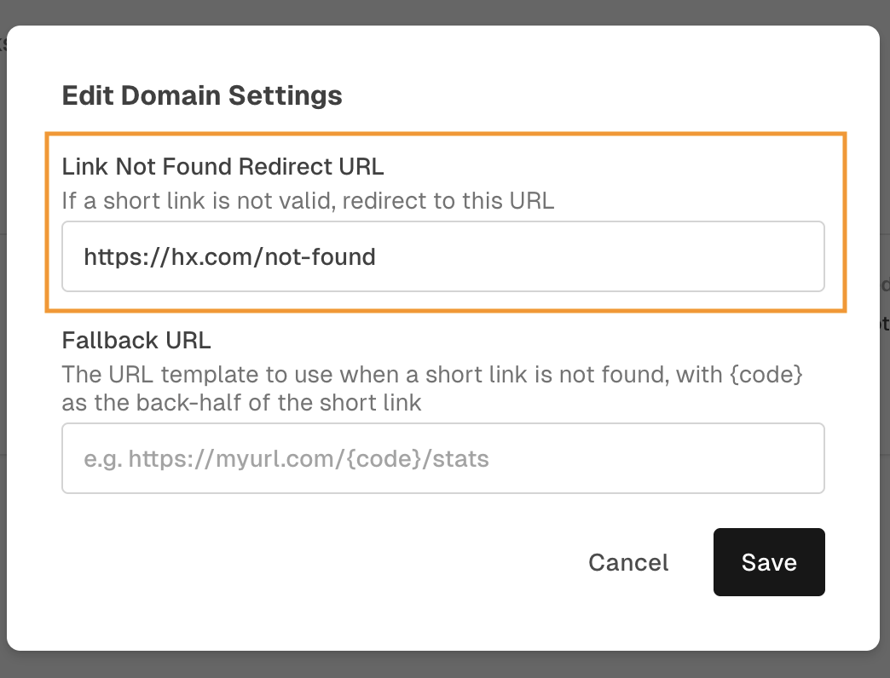Click the Link Not Found Redirect URL label
This screenshot has height=678, width=890.
point(222,167)
